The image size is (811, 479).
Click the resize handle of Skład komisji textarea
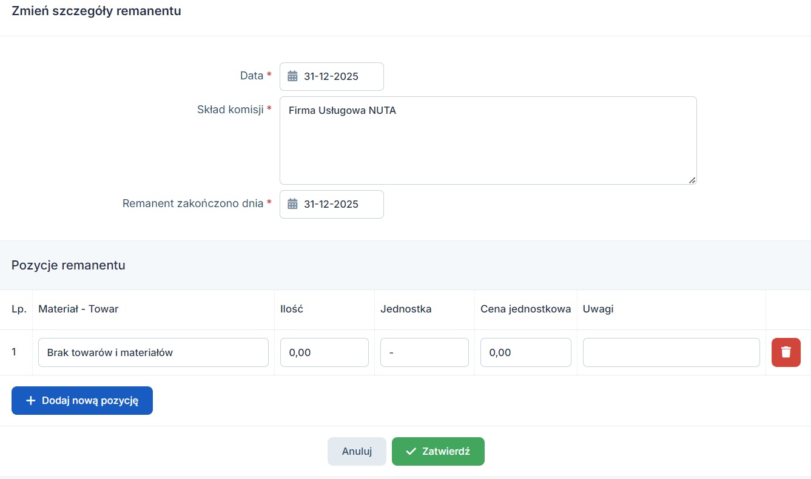[x=692, y=180]
